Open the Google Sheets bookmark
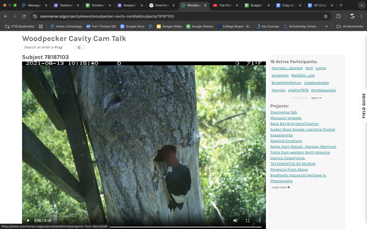This screenshot has width=367, height=229. coord(200,26)
